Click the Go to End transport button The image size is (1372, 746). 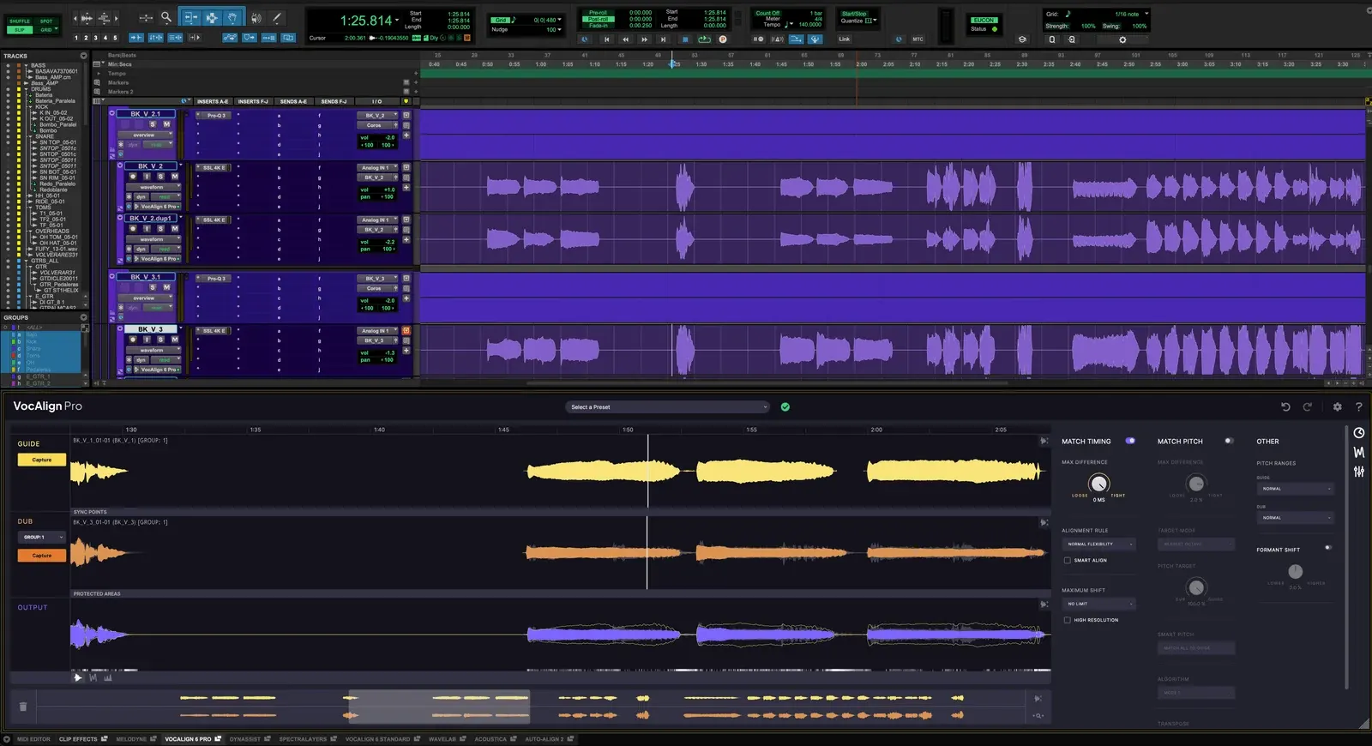[663, 39]
